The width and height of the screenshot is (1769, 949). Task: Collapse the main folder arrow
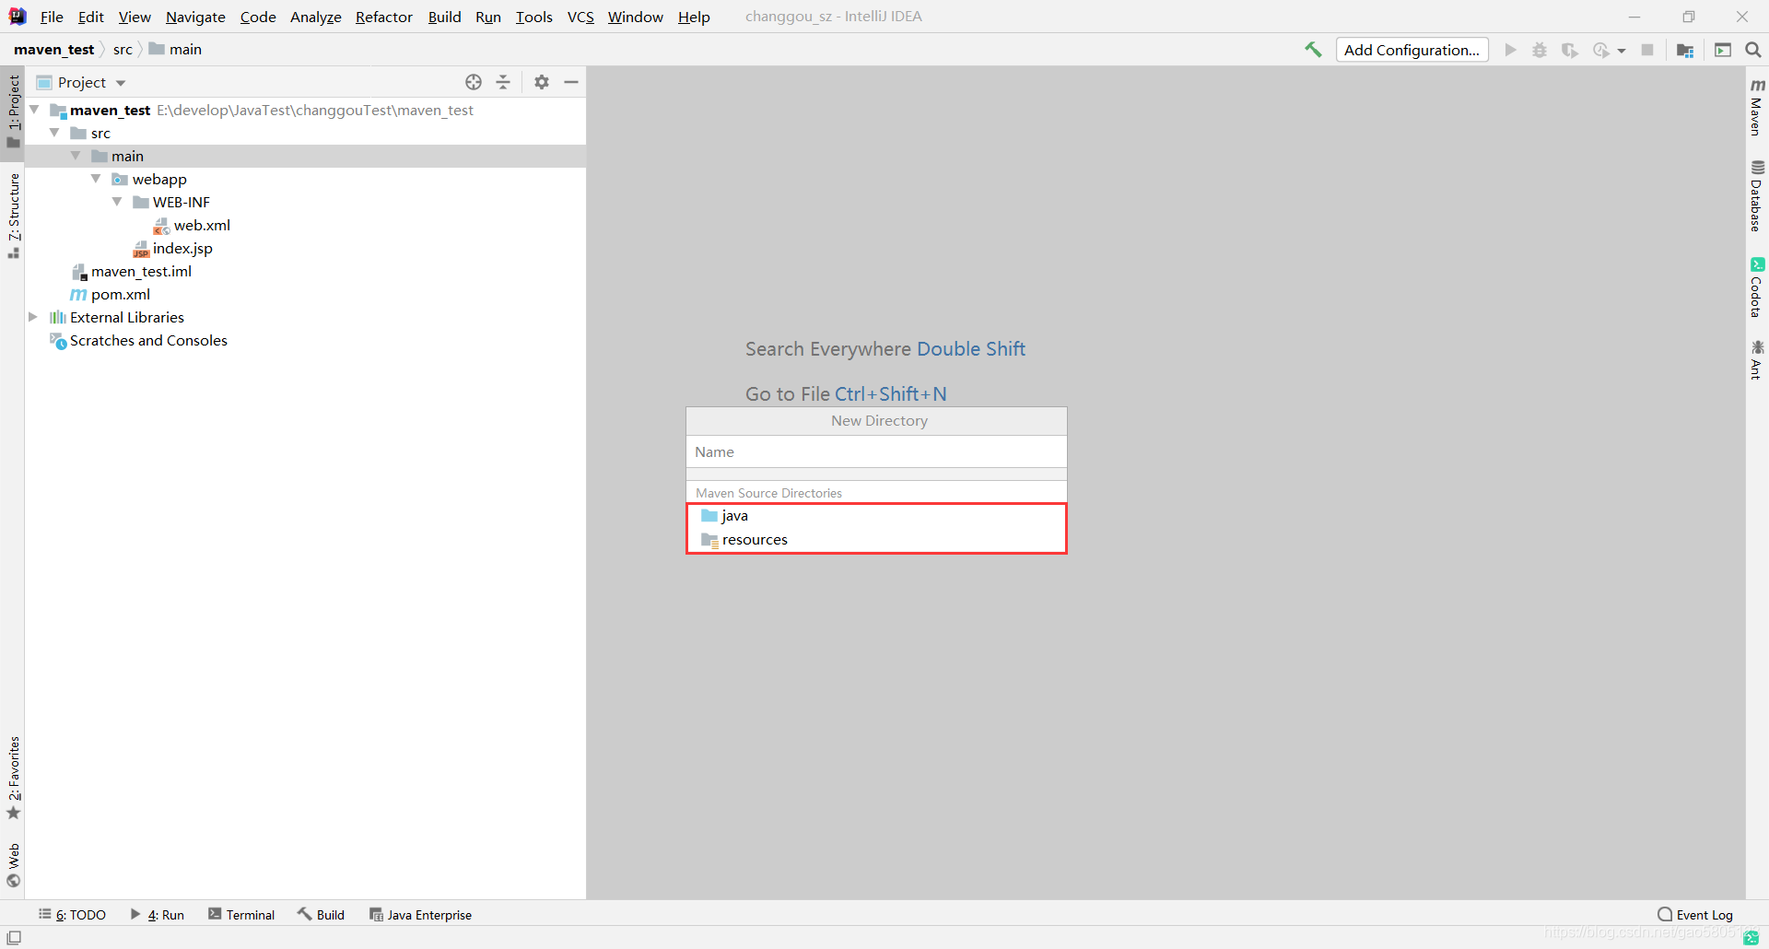[x=76, y=156]
